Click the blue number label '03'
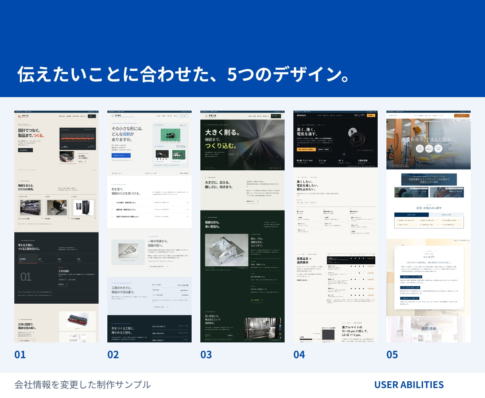The width and height of the screenshot is (485, 398). pos(206,355)
